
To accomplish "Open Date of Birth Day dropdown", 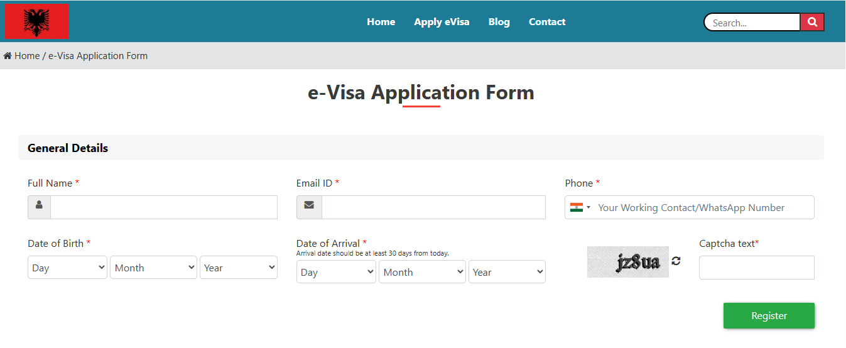I will click(67, 268).
